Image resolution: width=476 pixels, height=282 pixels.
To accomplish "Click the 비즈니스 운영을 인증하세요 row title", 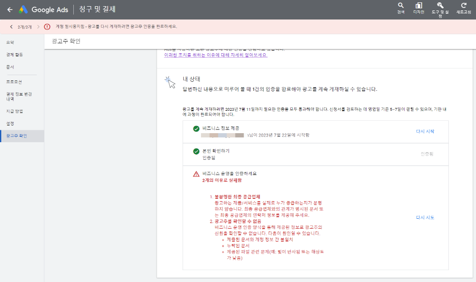I will pyautogui.click(x=229, y=174).
